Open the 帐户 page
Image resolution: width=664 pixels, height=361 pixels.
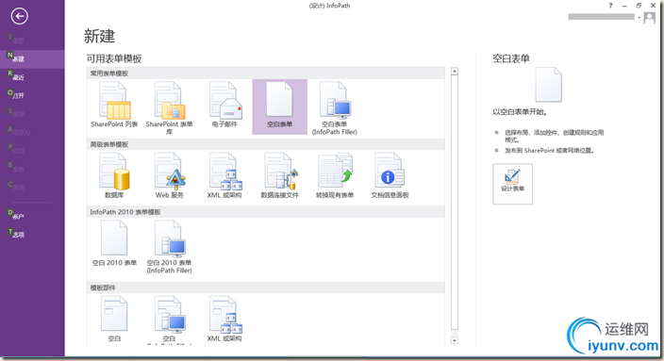tap(32, 216)
